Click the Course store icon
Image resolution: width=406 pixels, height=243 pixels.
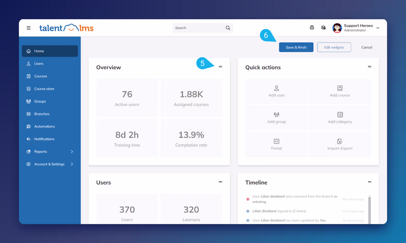(29, 89)
